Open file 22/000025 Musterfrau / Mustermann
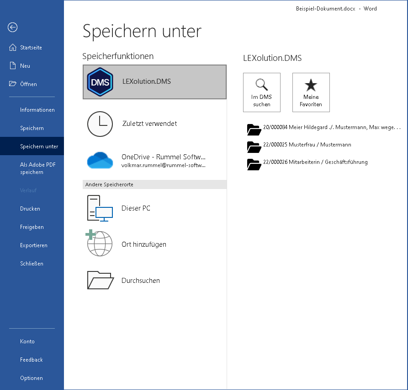The height and width of the screenshot is (390, 408). 307,145
